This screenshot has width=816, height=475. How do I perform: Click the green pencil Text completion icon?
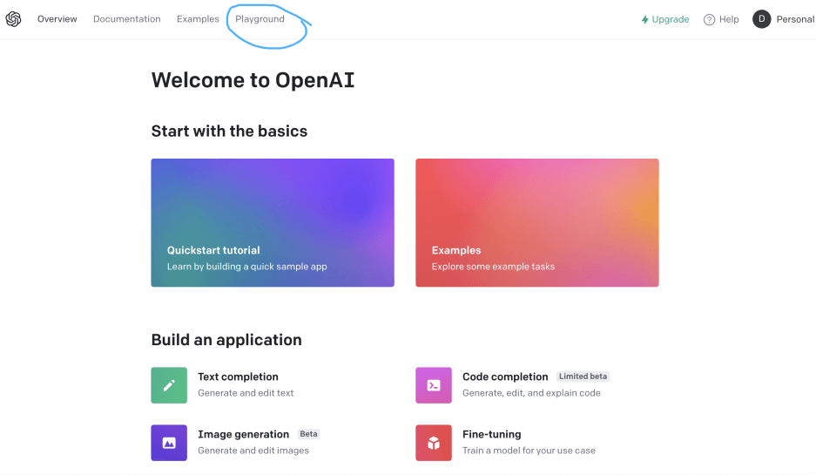point(169,385)
